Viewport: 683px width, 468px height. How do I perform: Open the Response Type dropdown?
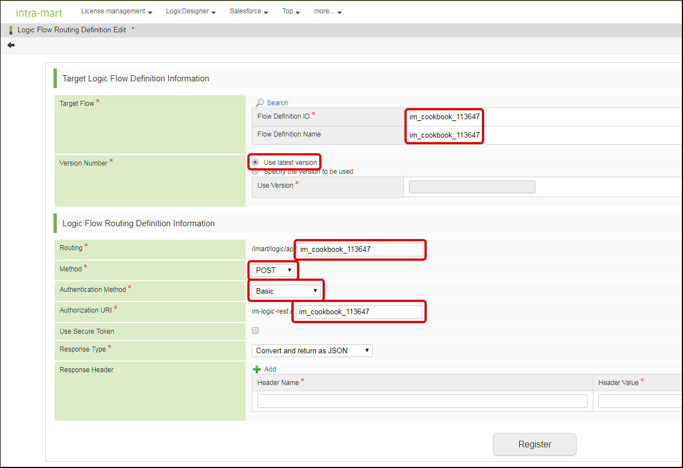312,350
